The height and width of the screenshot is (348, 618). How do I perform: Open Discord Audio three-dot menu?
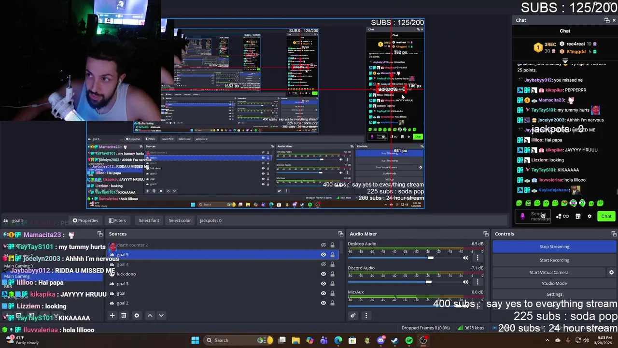478,282
